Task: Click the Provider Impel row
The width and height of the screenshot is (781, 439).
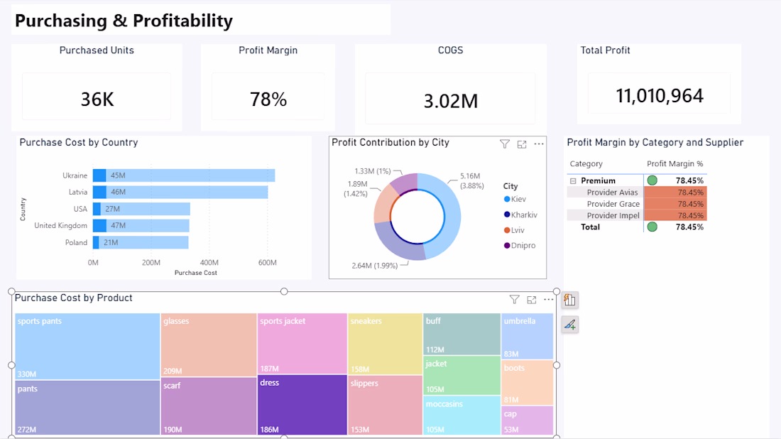Action: [x=637, y=215]
